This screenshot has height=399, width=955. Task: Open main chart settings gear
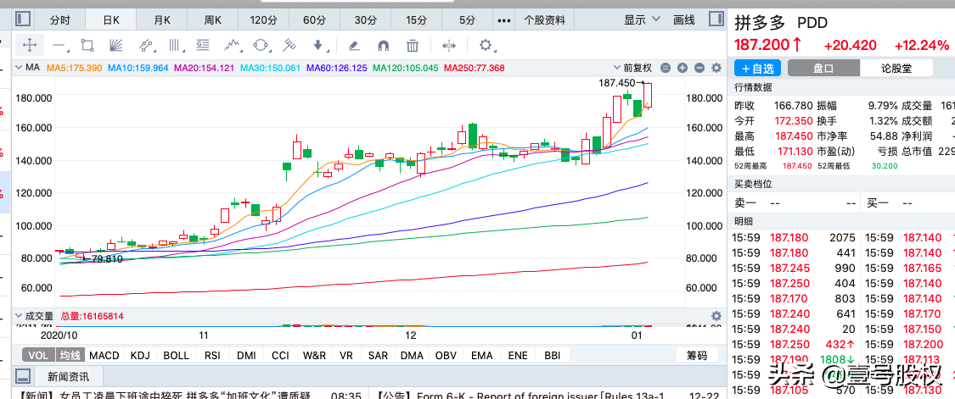[716, 68]
